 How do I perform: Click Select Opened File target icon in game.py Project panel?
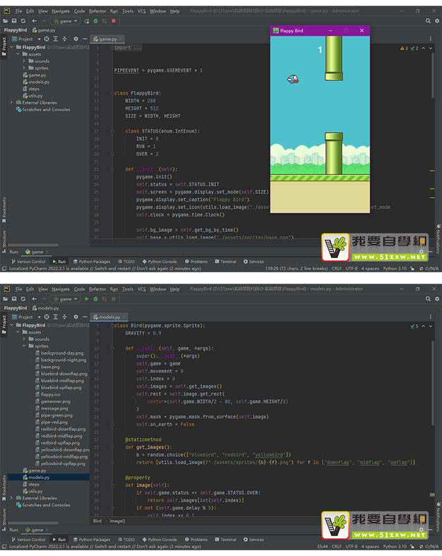47,39
